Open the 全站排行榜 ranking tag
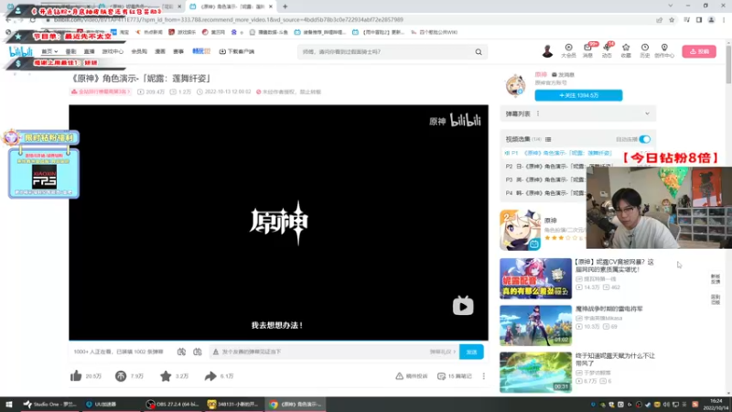Screen dimensions: 732x412 coord(101,92)
